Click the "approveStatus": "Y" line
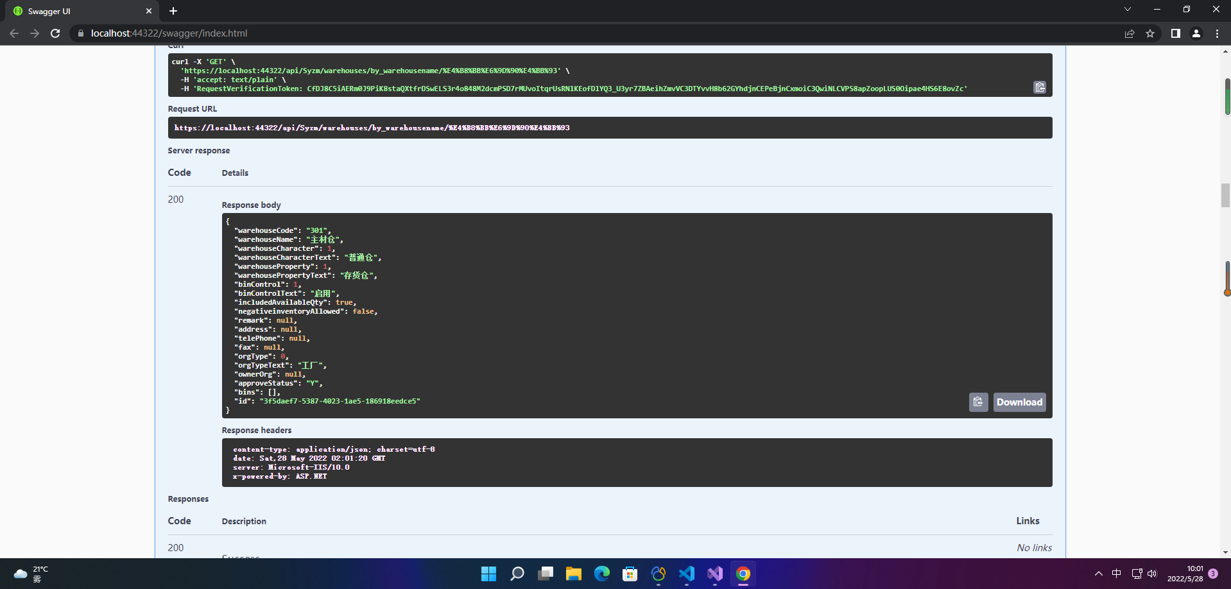The image size is (1231, 589). [278, 383]
